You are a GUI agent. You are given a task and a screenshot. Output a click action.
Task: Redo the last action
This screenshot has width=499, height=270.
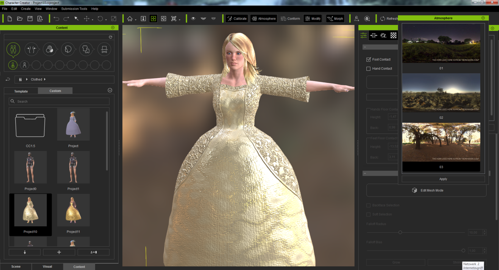66,19
